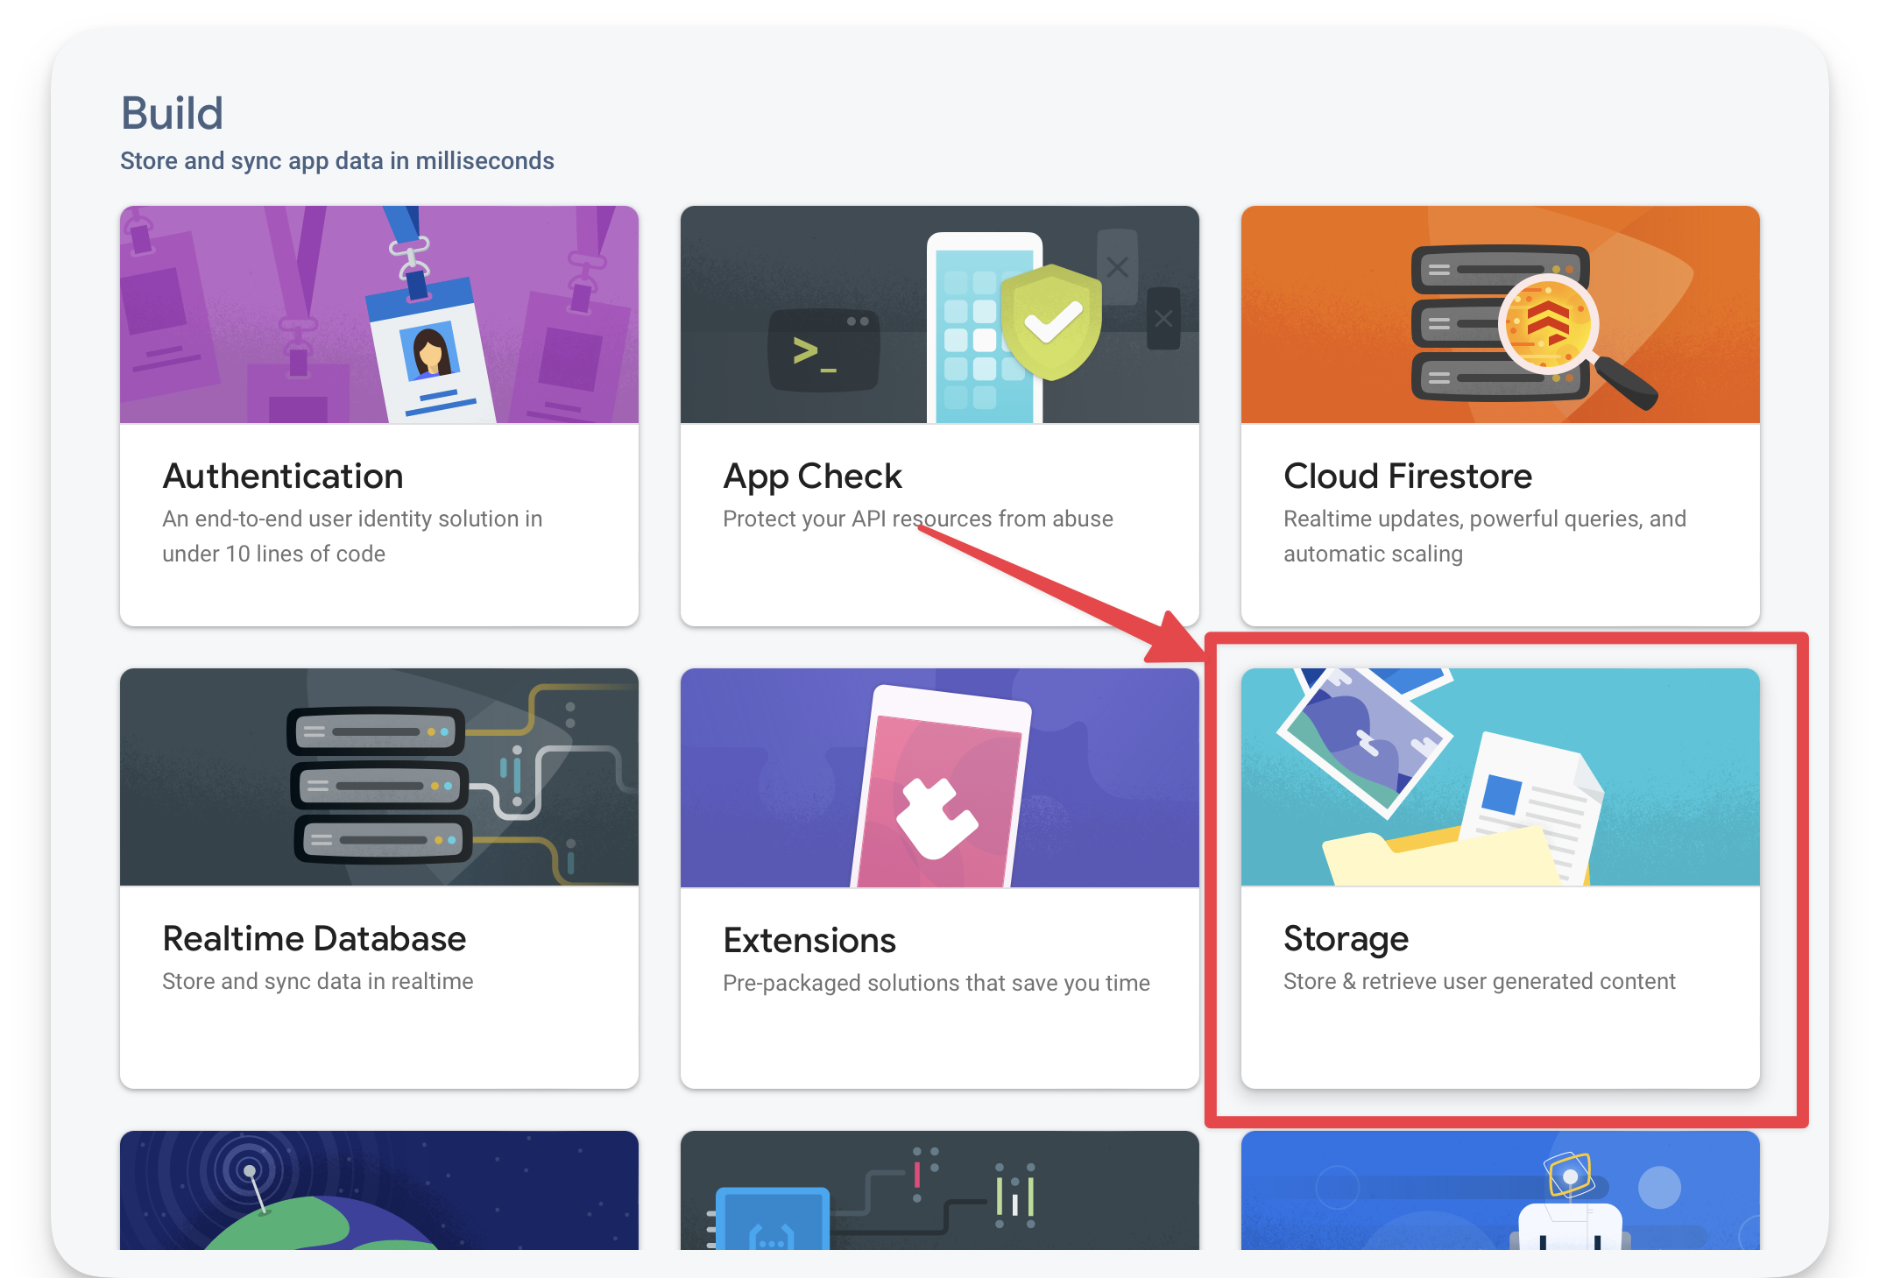This screenshot has height=1278, width=1880.
Task: Click the Build section heading
Action: pyautogui.click(x=172, y=114)
